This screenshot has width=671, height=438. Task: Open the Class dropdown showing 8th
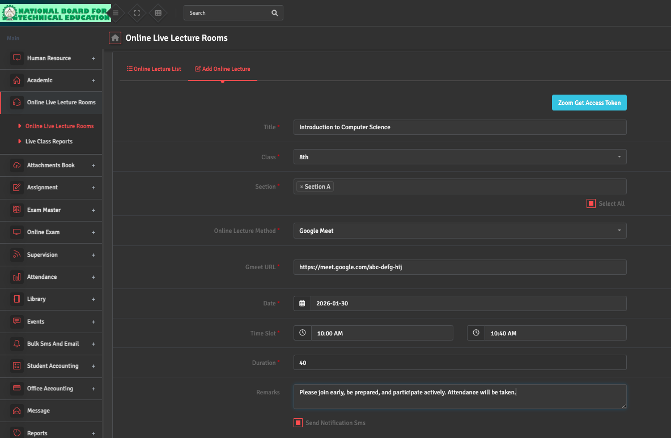tap(460, 157)
